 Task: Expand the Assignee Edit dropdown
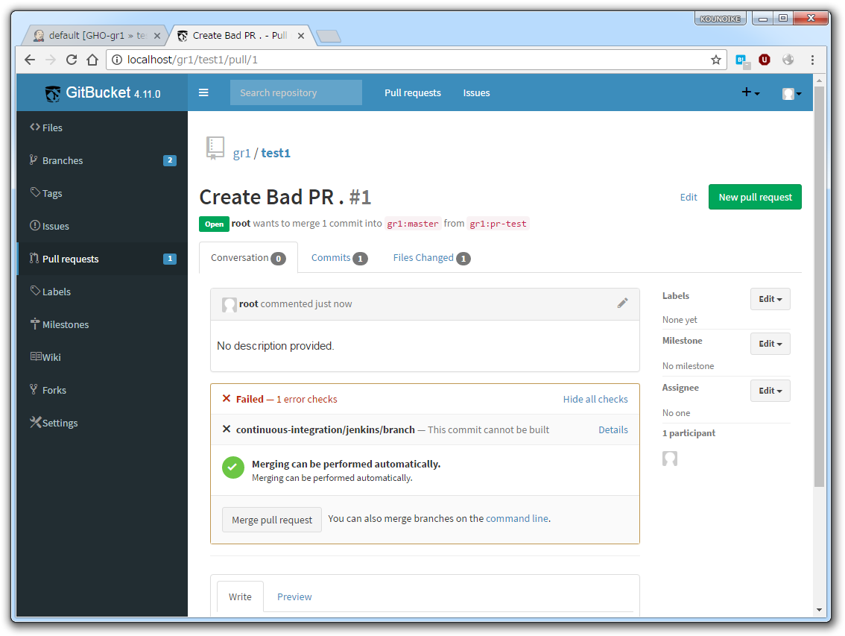(x=770, y=390)
